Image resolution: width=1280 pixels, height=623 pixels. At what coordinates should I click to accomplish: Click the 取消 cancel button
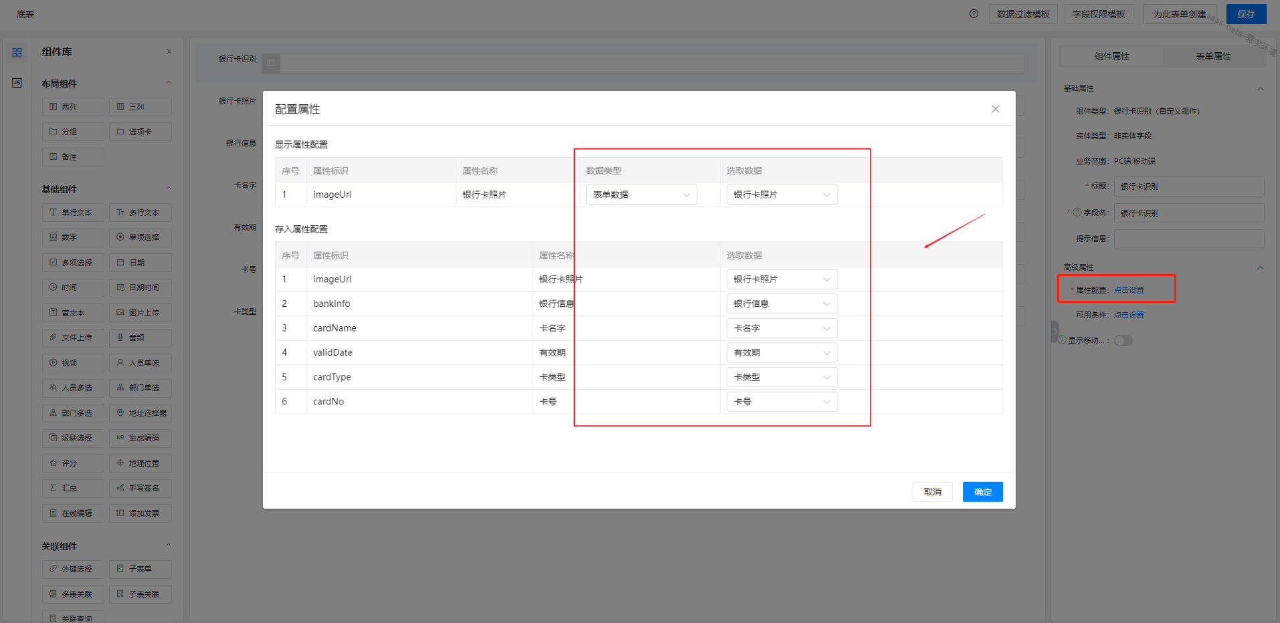[x=932, y=492]
